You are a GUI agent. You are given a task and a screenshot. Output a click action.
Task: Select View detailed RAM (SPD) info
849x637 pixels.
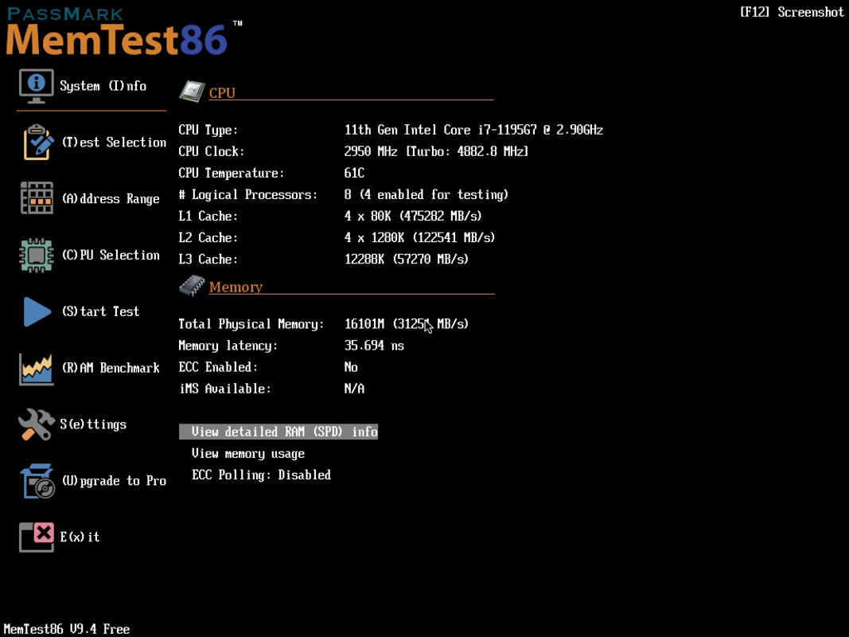(278, 432)
